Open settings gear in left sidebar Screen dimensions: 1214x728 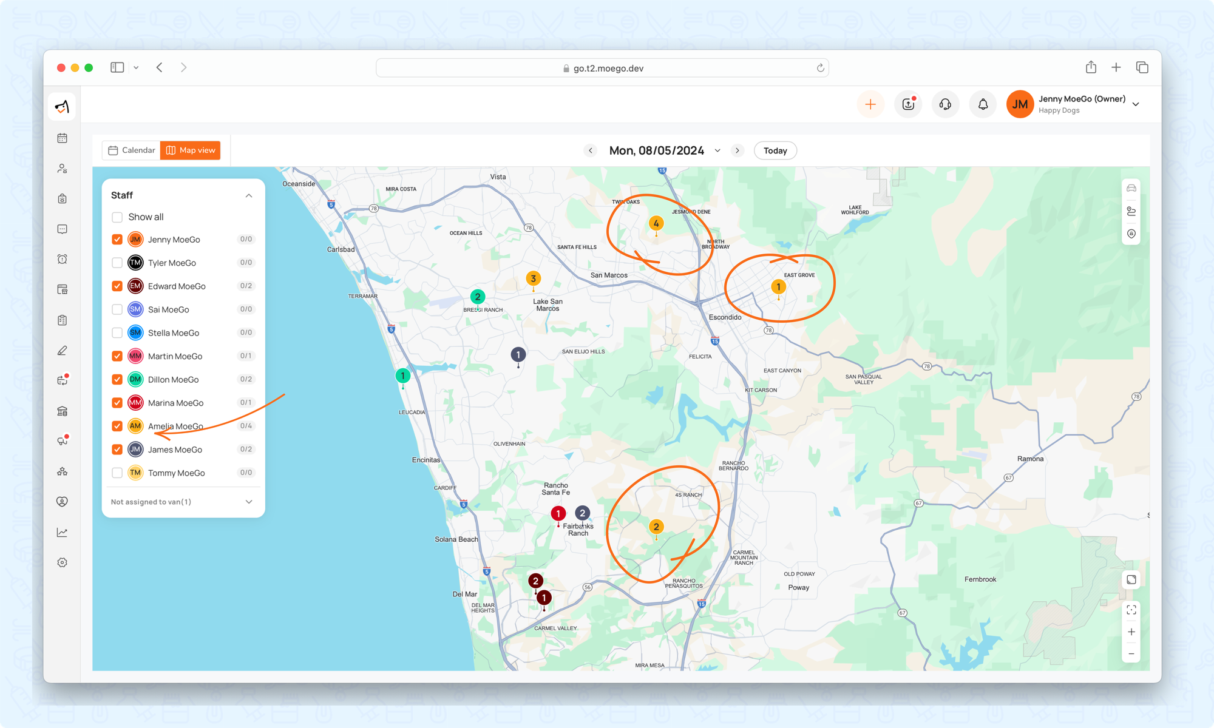[x=62, y=562]
